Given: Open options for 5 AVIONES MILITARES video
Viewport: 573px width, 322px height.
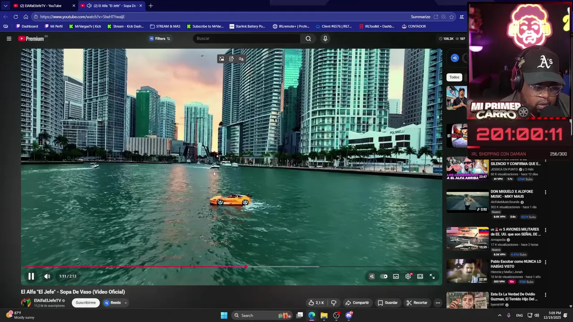Looking at the screenshot, I should tap(545, 230).
